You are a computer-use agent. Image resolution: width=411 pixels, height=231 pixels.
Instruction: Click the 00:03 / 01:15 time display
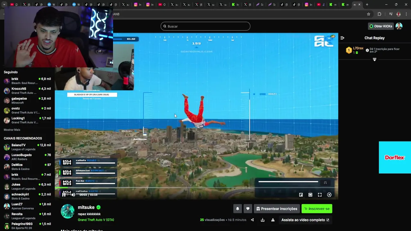pos(88,195)
